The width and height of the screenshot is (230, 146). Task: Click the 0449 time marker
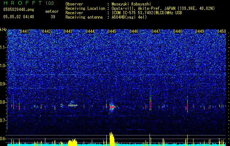click(x=200, y=31)
